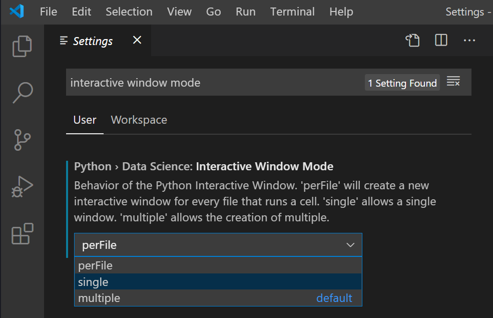Select the Search icon in the sidebar
The width and height of the screenshot is (493, 318).
(22, 92)
